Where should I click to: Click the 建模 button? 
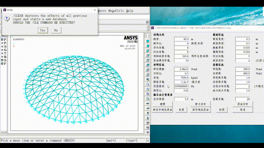(163, 104)
